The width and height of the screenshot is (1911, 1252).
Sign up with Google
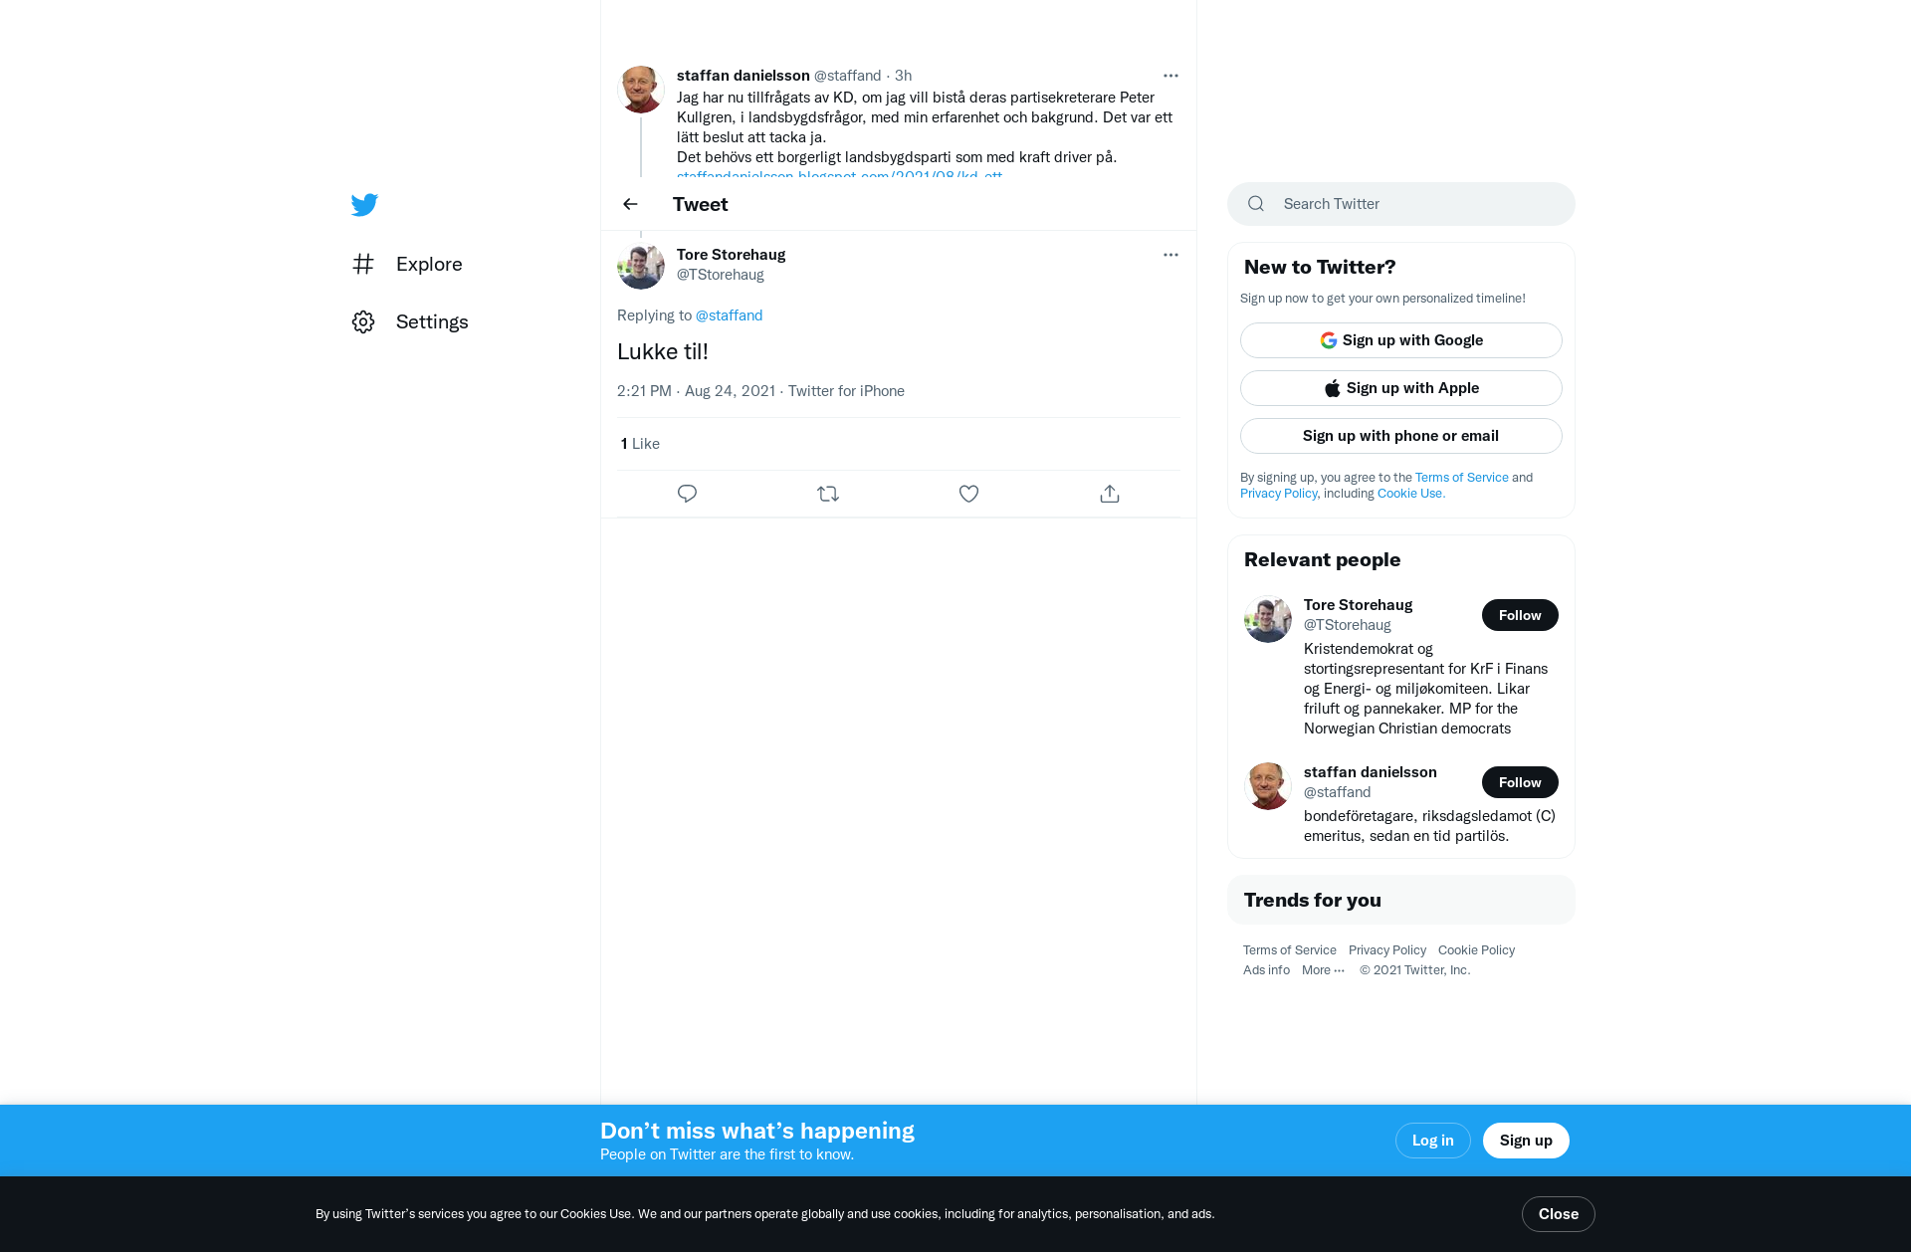tap(1401, 340)
